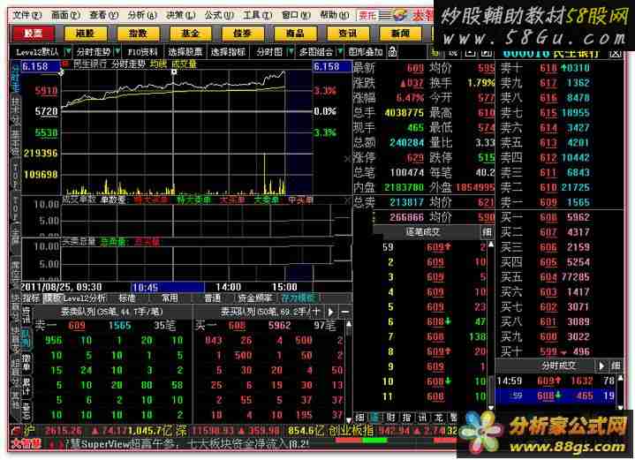The height and width of the screenshot is (460, 635).
Task: Open the 公式 menu
Action: 219,15
